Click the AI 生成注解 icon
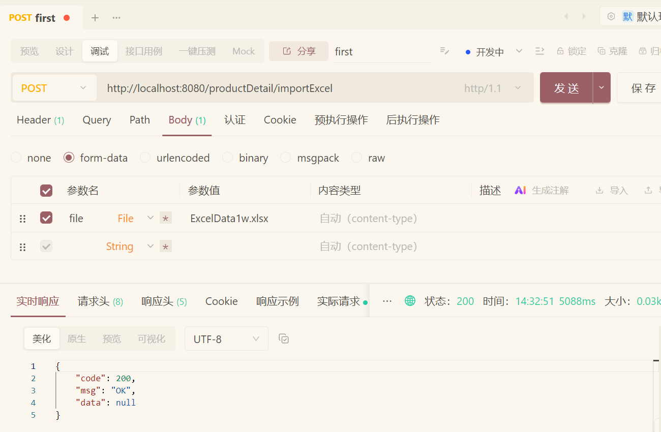 tap(520, 190)
